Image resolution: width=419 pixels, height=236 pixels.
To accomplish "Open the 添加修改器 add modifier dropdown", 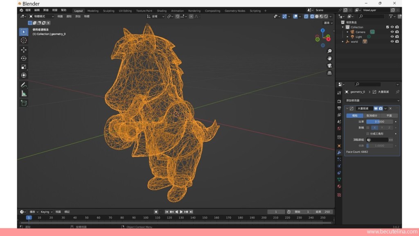I will pos(372,100).
